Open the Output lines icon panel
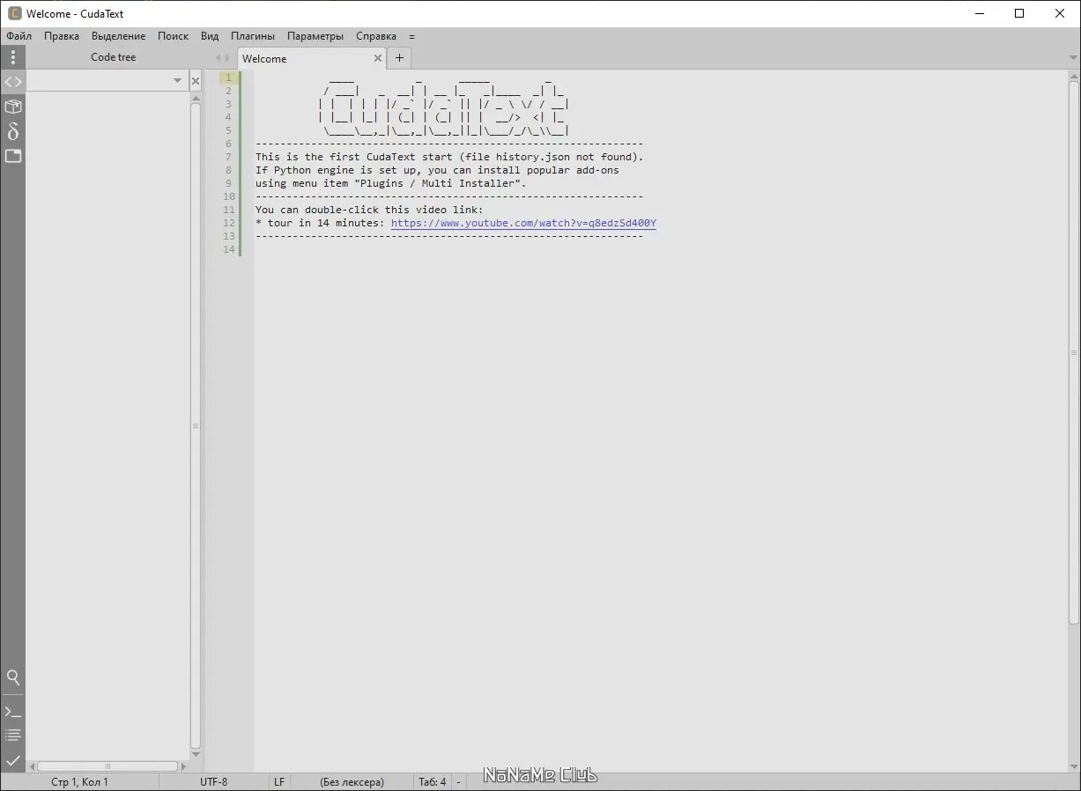This screenshot has height=791, width=1081. point(13,735)
